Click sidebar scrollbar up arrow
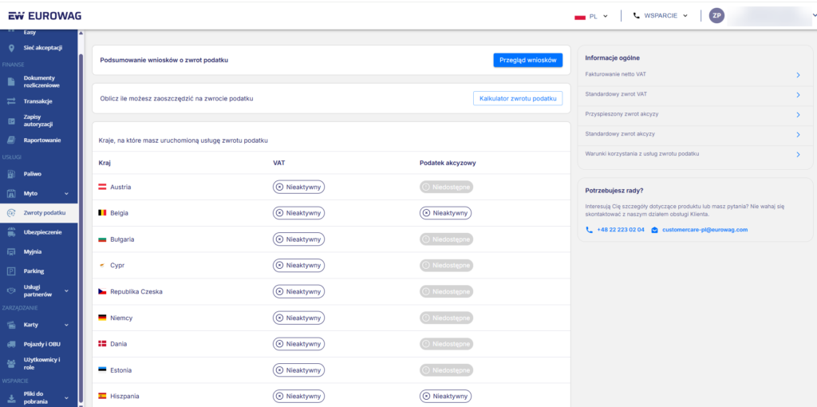Viewport: 817px width, 407px height. coord(81,34)
